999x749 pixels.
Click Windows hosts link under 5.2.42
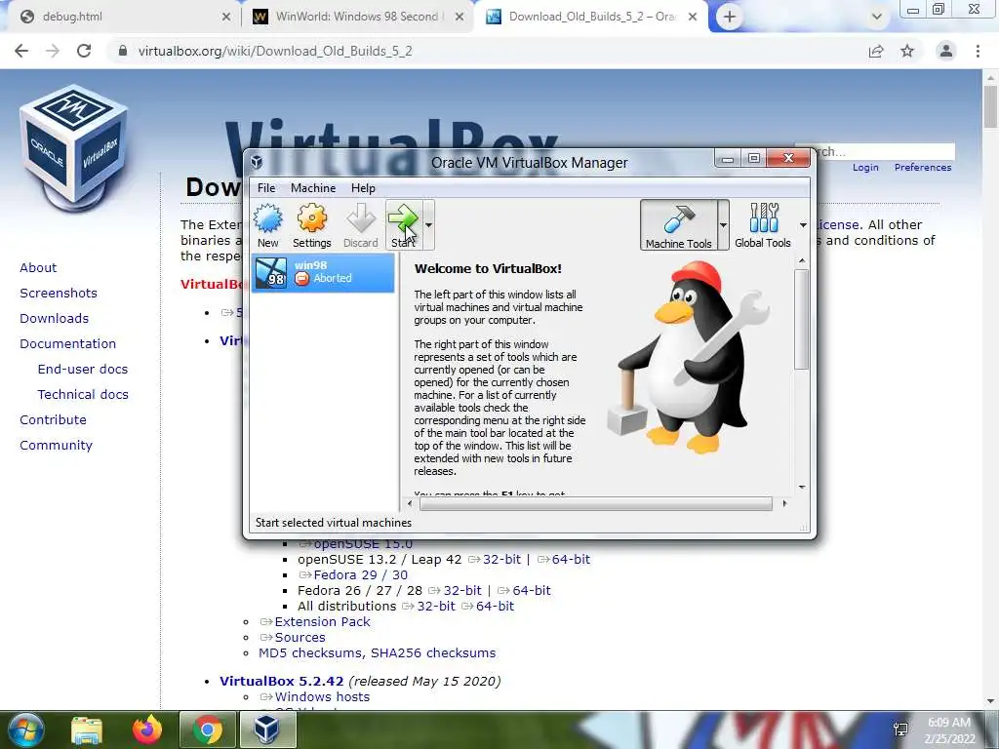[322, 696]
